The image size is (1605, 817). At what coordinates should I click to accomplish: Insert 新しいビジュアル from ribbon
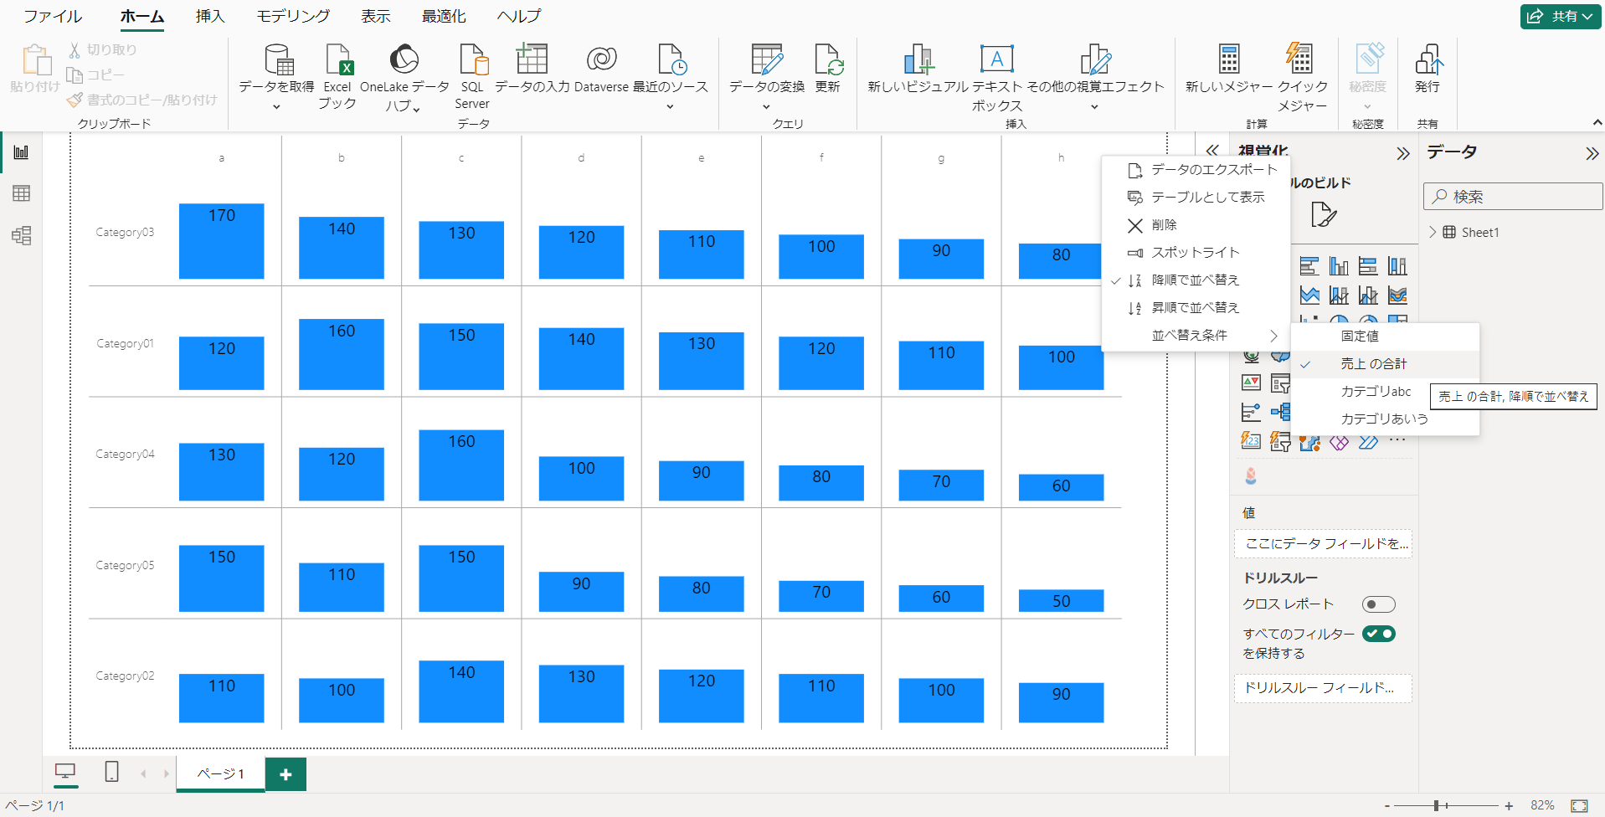click(918, 60)
